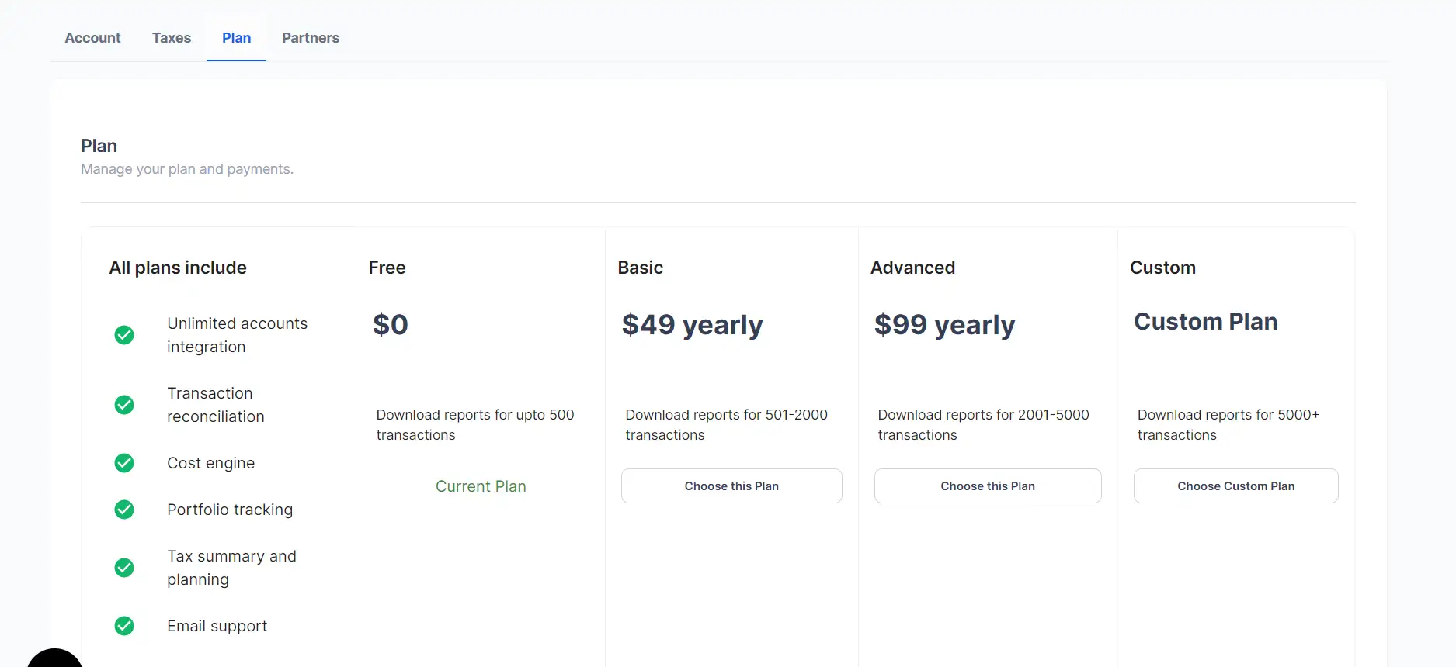Click the check icon for Tax summary and planning
Screen dimensions: 1456x667
point(124,568)
